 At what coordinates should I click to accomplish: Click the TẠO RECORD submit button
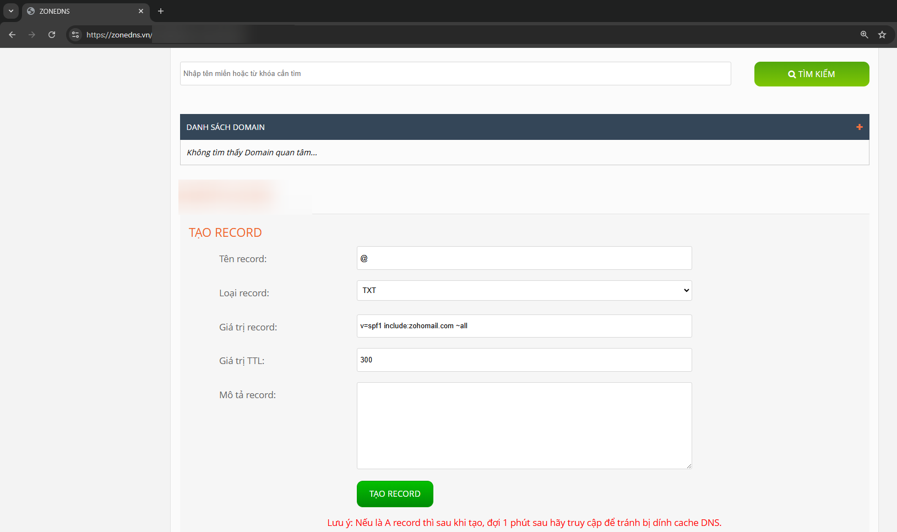(395, 494)
